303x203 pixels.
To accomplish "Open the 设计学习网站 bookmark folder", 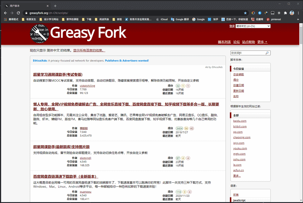I will (49, 19).
